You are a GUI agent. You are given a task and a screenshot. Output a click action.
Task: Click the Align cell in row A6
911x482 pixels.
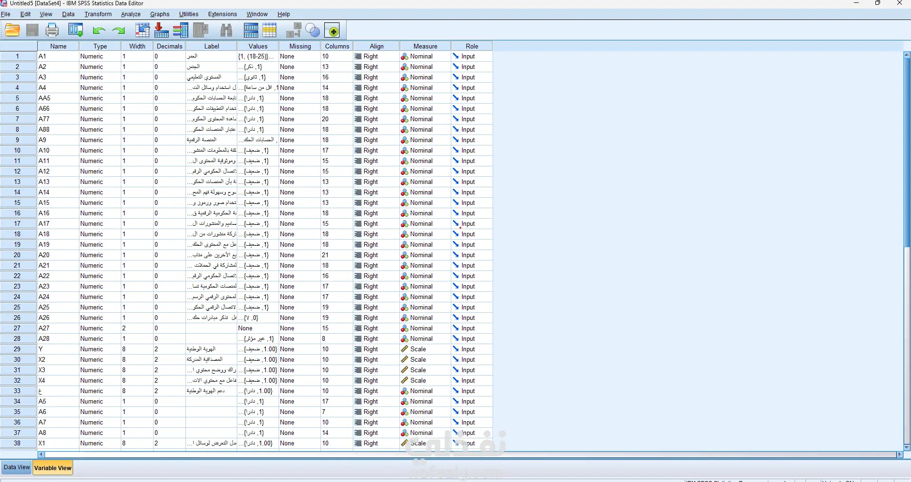[377, 412]
